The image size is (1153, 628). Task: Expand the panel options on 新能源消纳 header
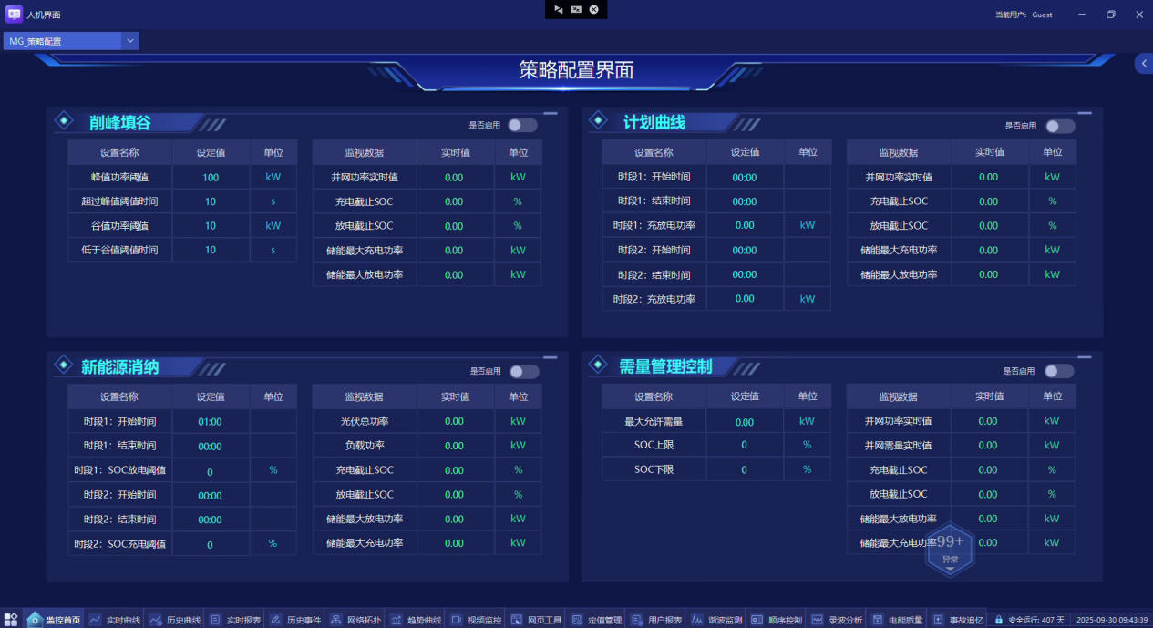click(548, 356)
